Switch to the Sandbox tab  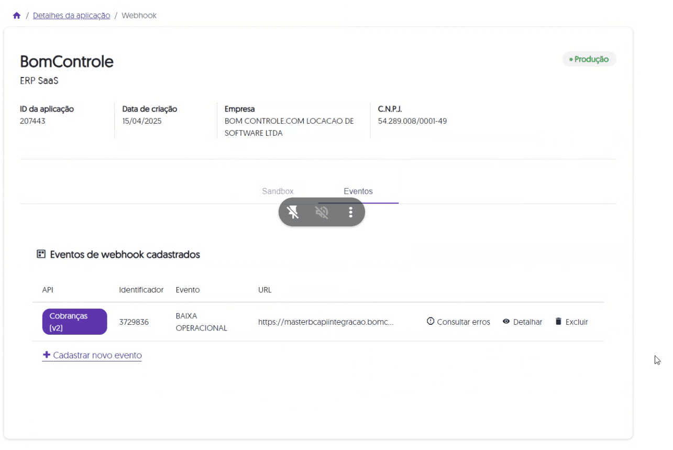pyautogui.click(x=278, y=191)
